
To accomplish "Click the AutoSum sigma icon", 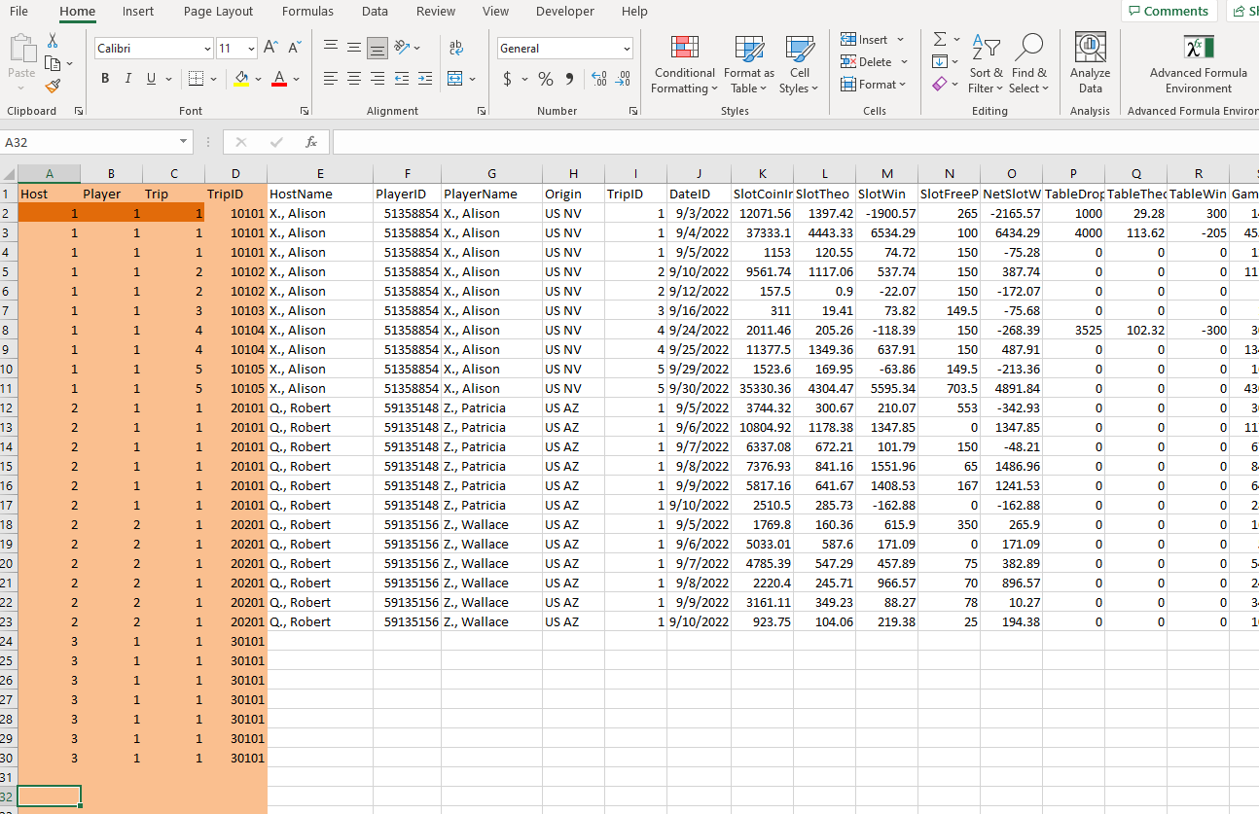I will [x=940, y=40].
